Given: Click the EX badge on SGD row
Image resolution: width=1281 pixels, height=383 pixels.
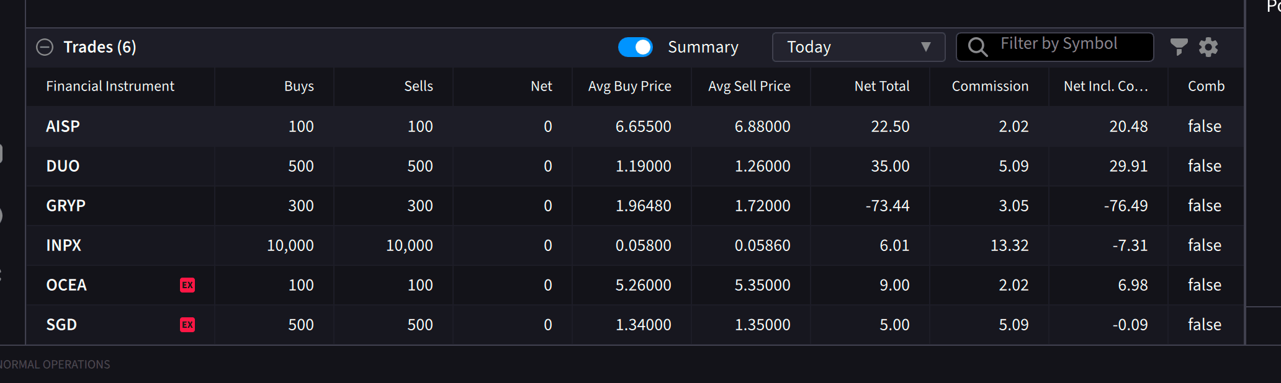Looking at the screenshot, I should (x=187, y=325).
